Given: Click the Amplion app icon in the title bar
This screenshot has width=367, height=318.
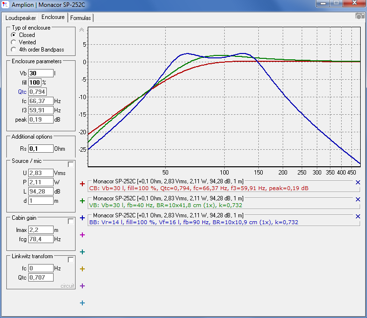Looking at the screenshot, I should pyautogui.click(x=5, y=4).
